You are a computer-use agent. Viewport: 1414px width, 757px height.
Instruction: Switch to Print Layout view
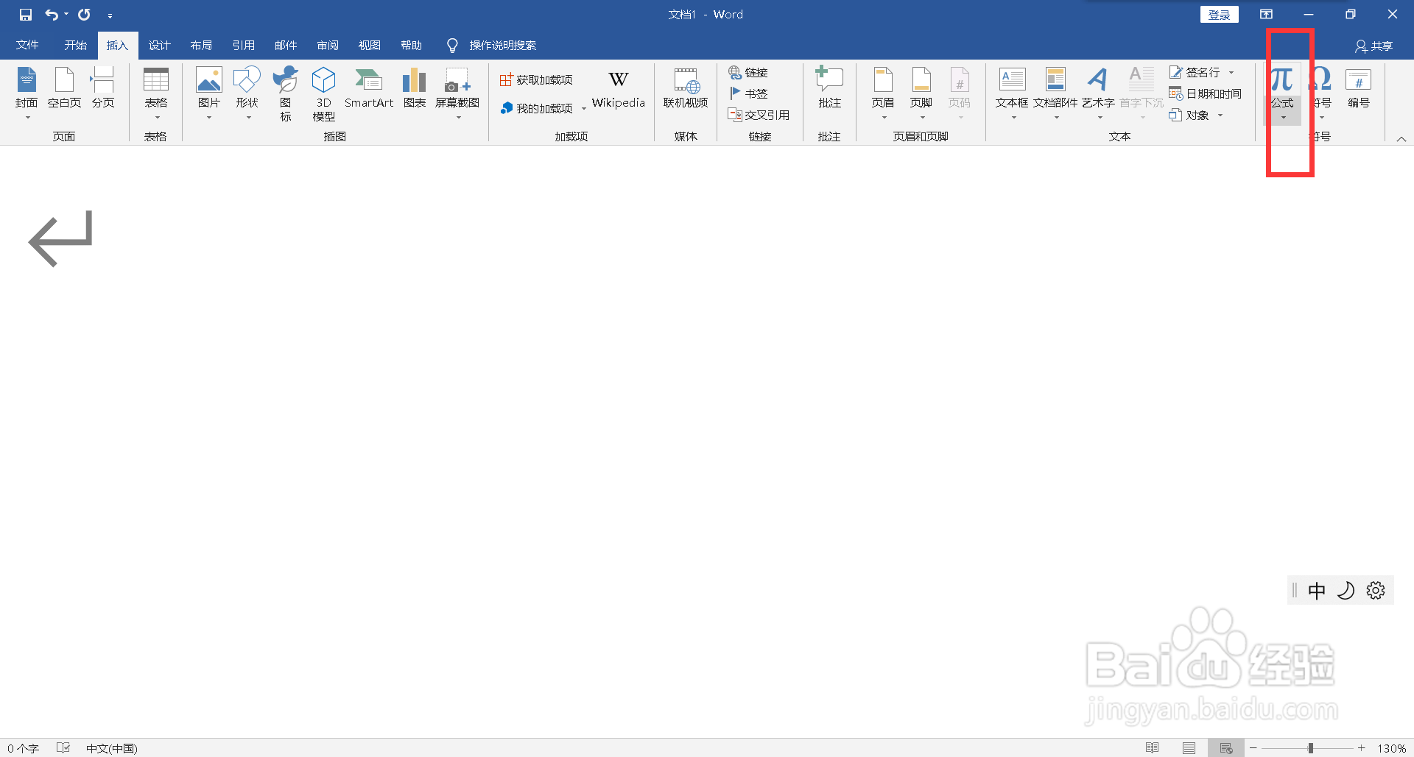pos(1189,748)
